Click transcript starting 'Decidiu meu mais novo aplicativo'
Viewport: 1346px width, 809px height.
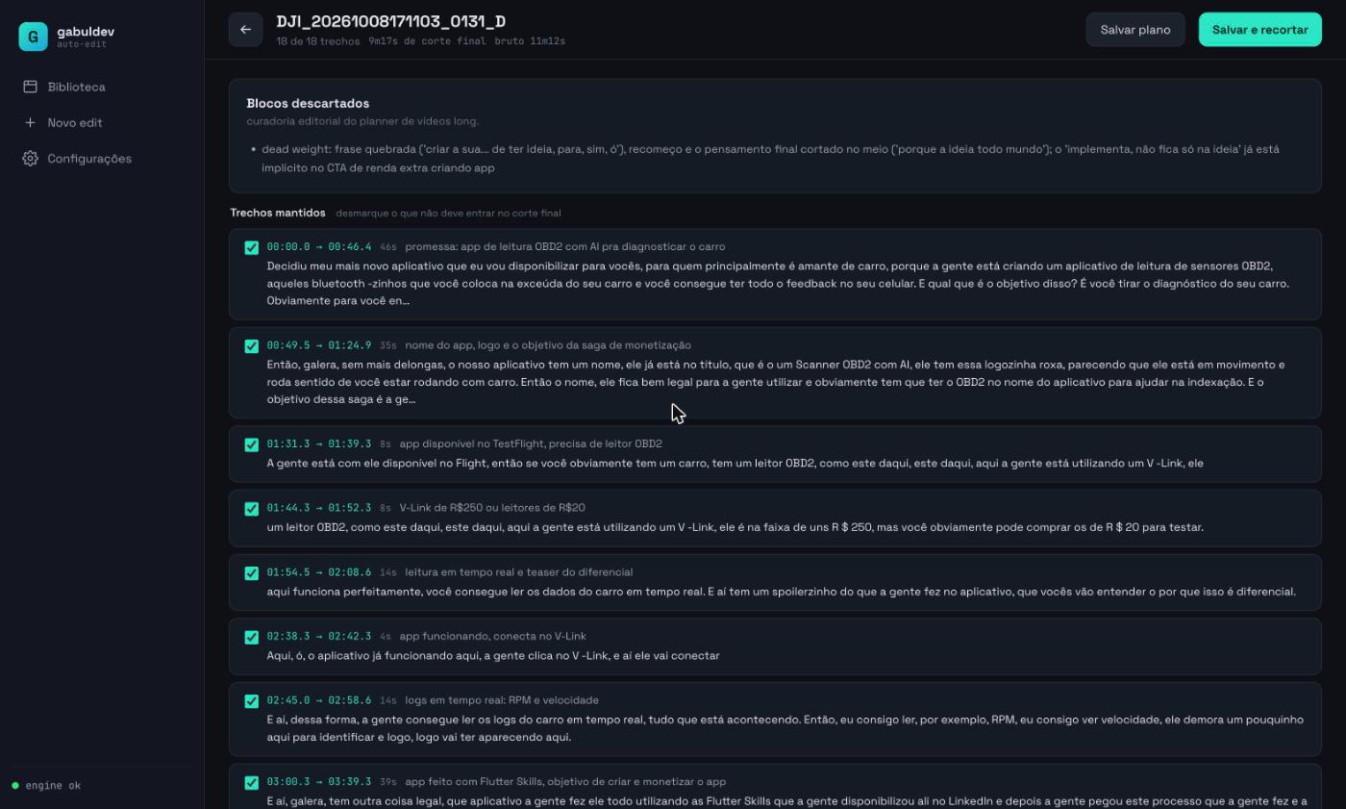pyautogui.click(x=779, y=284)
